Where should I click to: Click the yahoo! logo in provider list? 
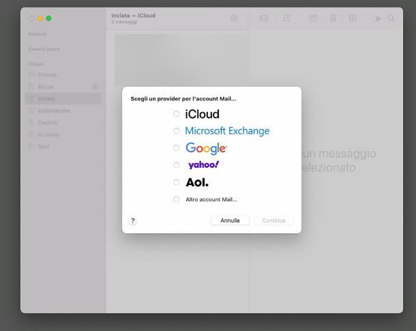click(x=203, y=165)
